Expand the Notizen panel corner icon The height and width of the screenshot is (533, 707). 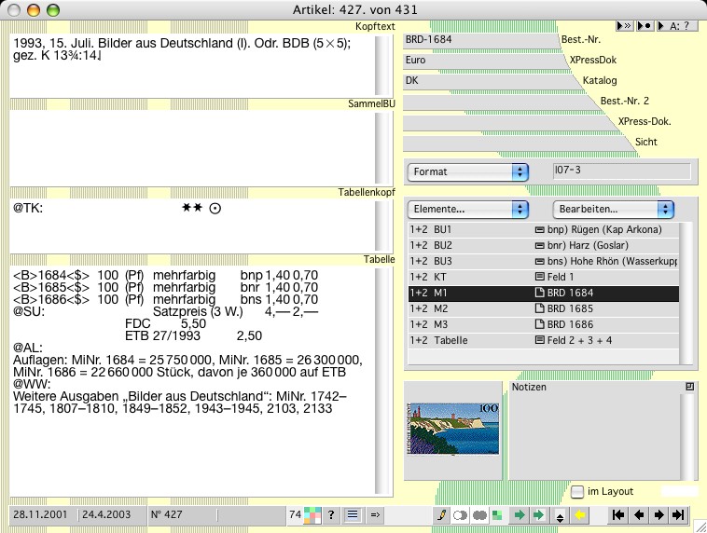[689, 386]
